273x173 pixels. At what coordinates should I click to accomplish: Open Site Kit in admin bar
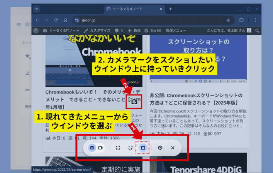[x=153, y=30]
